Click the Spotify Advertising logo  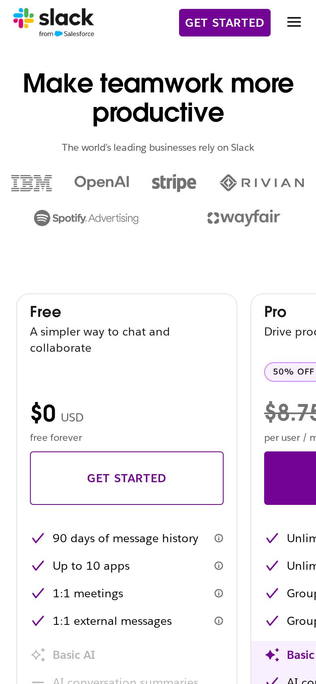point(86,218)
